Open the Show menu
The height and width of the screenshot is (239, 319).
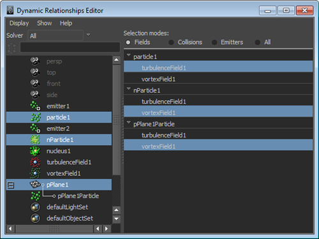[45, 23]
